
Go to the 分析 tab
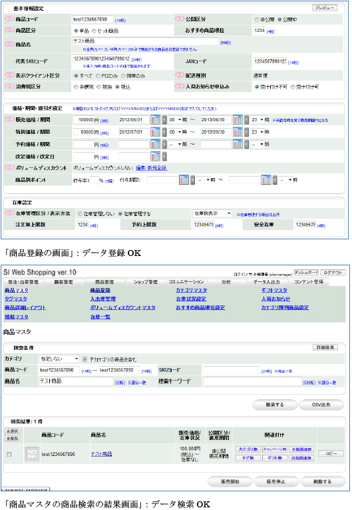click(226, 282)
